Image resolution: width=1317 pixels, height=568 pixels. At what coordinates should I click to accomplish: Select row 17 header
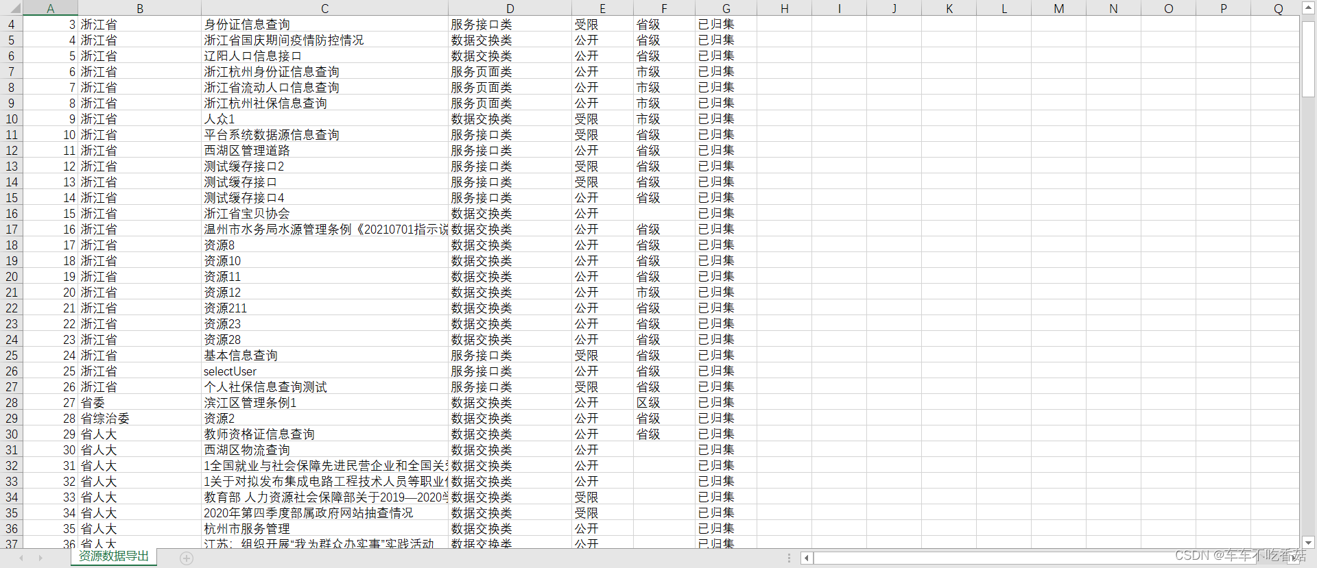click(x=12, y=229)
